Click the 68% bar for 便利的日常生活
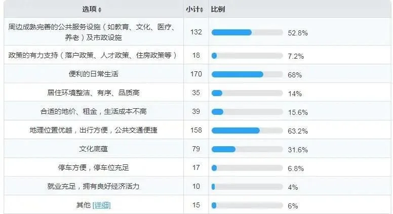 point(247,74)
